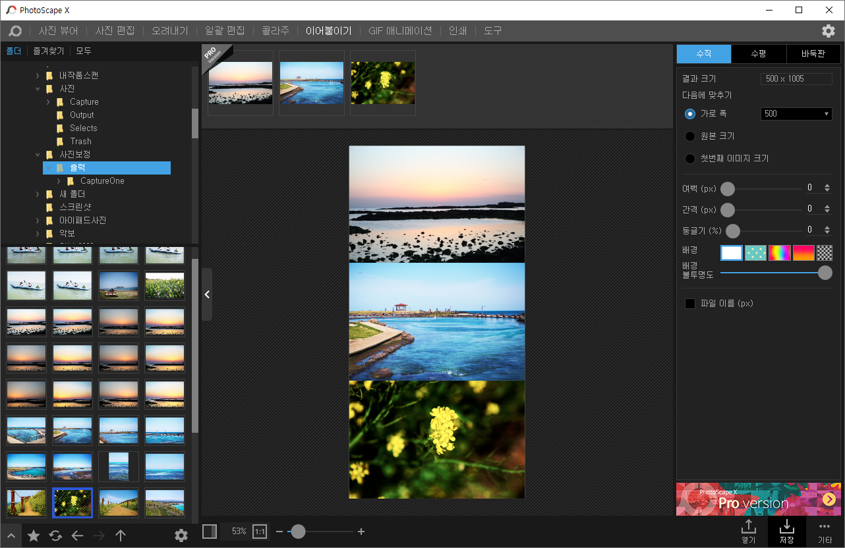Set zoom to 1:1 actual size
This screenshot has height=548, width=845.
[x=260, y=531]
